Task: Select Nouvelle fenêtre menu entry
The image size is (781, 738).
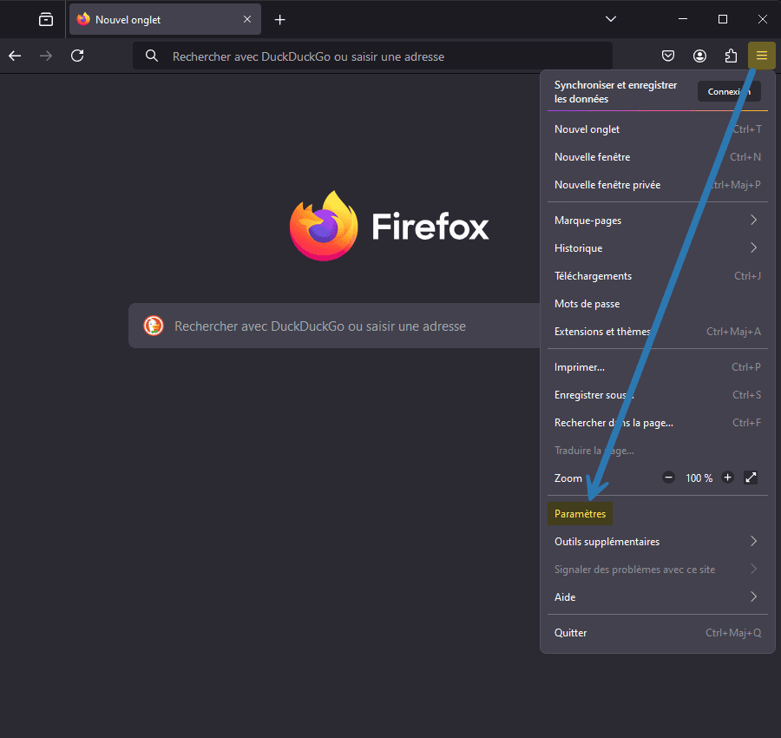Action: (658, 157)
